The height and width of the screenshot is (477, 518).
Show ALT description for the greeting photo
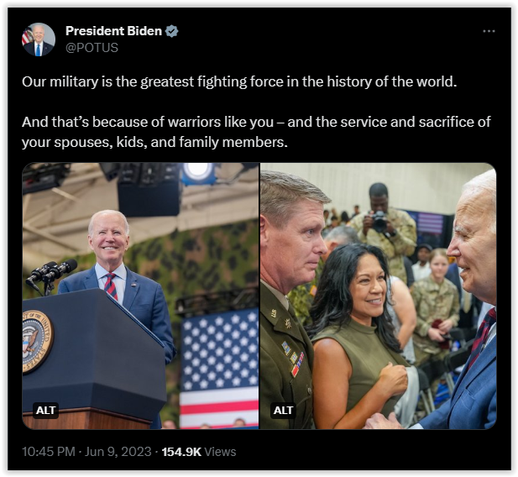(x=283, y=410)
